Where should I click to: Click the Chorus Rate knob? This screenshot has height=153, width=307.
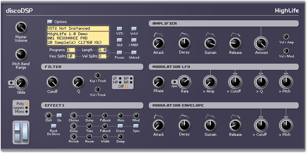121,116
